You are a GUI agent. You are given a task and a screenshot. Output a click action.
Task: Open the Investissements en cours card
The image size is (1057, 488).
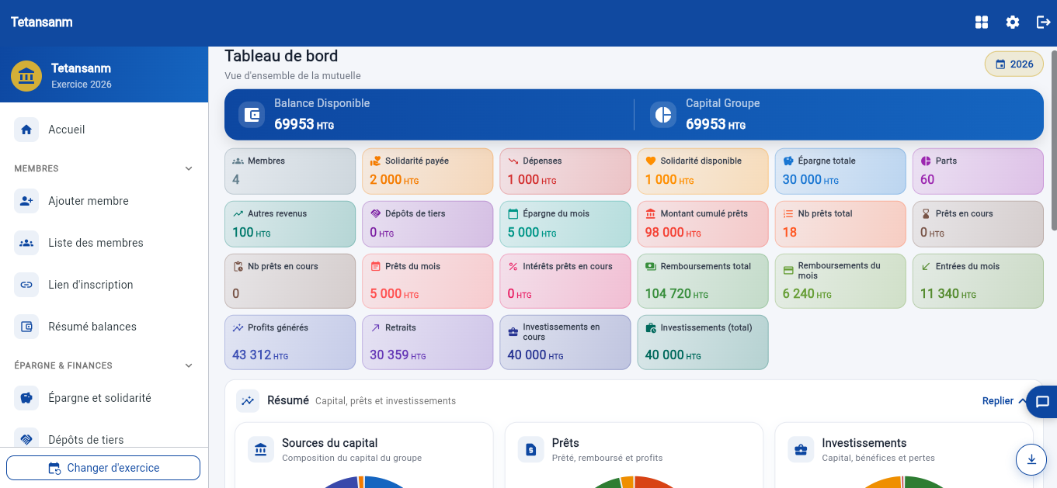565,342
